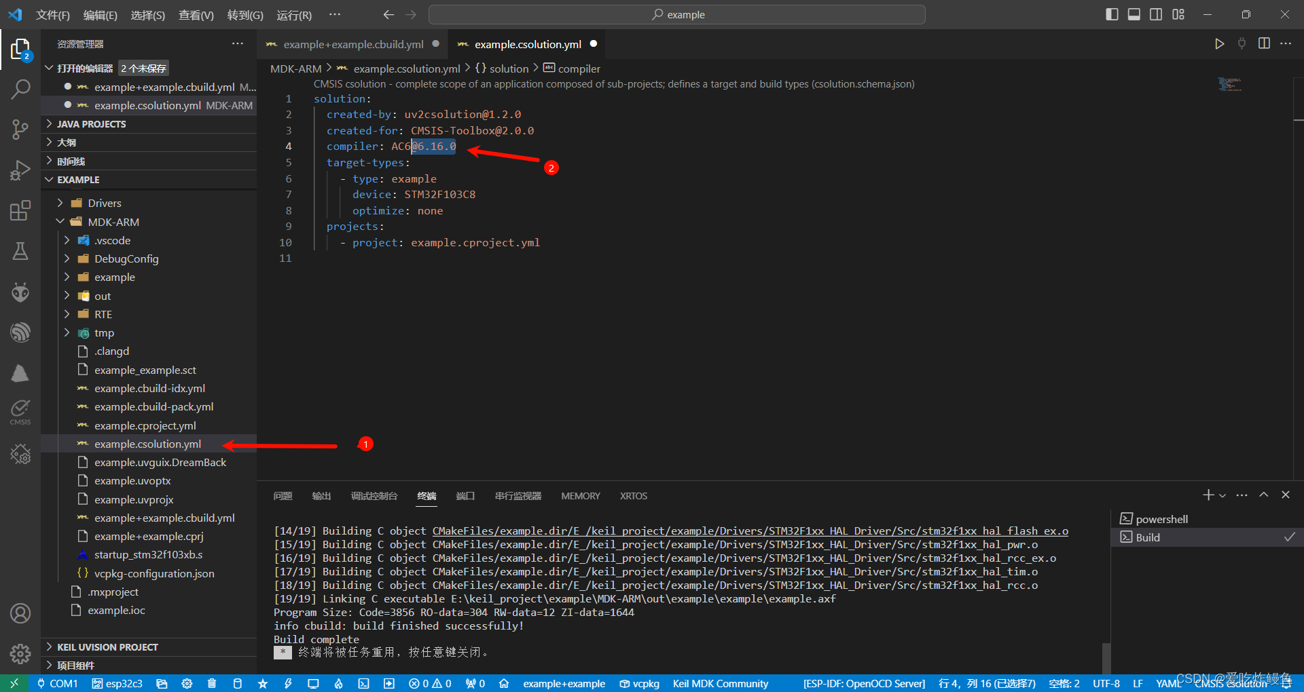Screen dimensions: 1304x692
Task: Open example.cproject.yml in explorer
Action: tap(149, 425)
